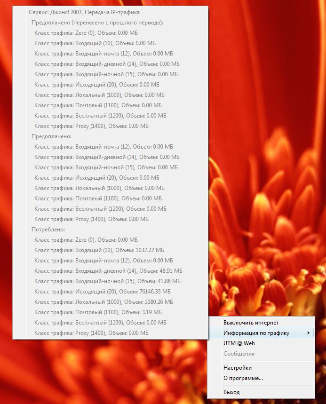Select 'Входящий-дневной (14)' row in carried-over section

[x=110, y=64]
